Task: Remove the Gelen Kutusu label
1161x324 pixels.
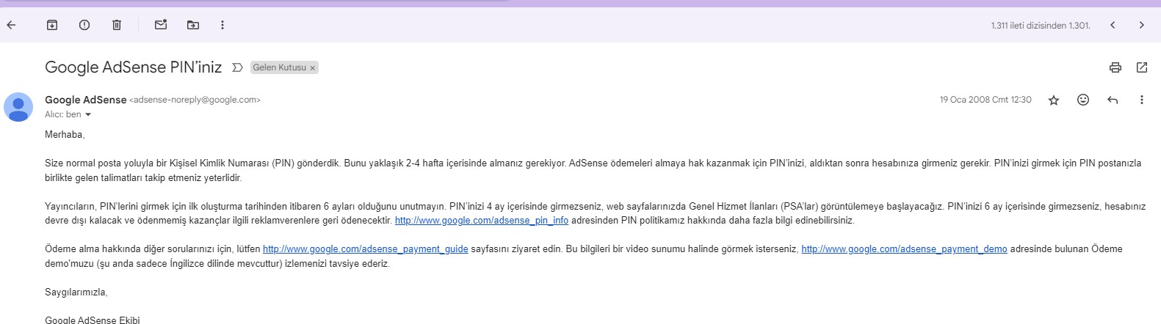Action: (312, 67)
